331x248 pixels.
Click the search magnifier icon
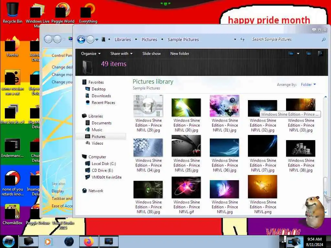coord(323,39)
